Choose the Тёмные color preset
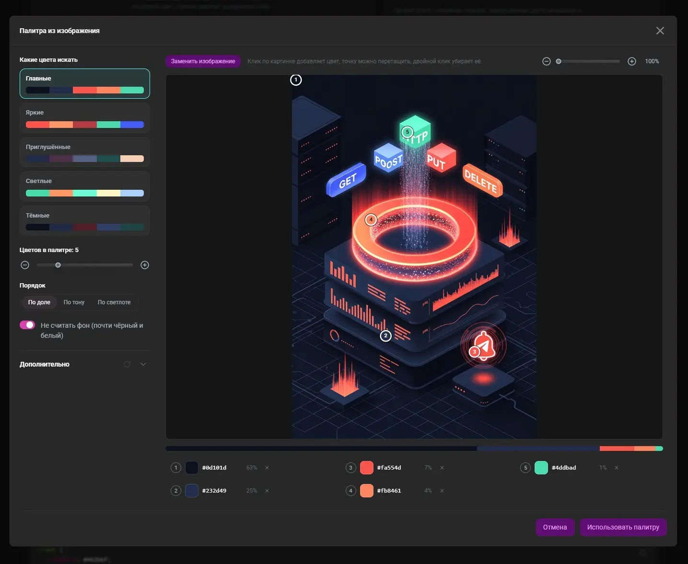Screen dimensions: 688x564 click(x=85, y=221)
